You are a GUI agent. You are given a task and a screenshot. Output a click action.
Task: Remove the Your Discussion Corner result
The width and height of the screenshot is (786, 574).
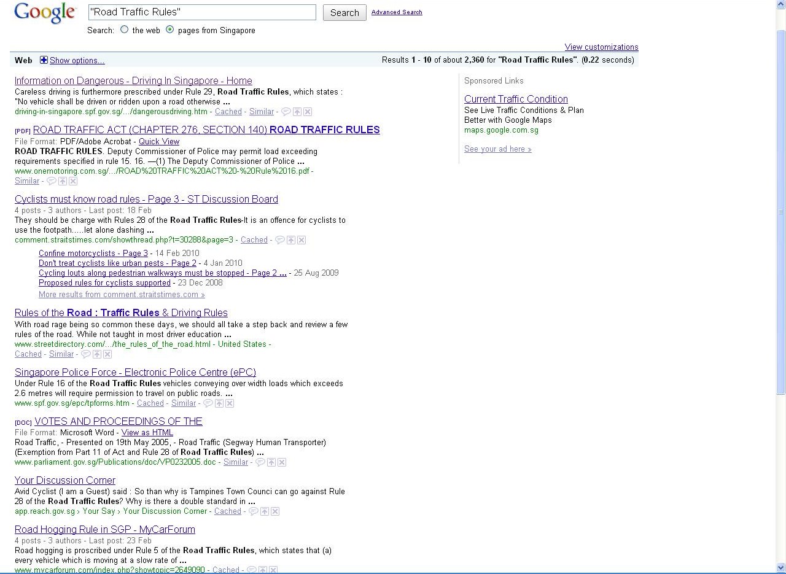coord(275,511)
